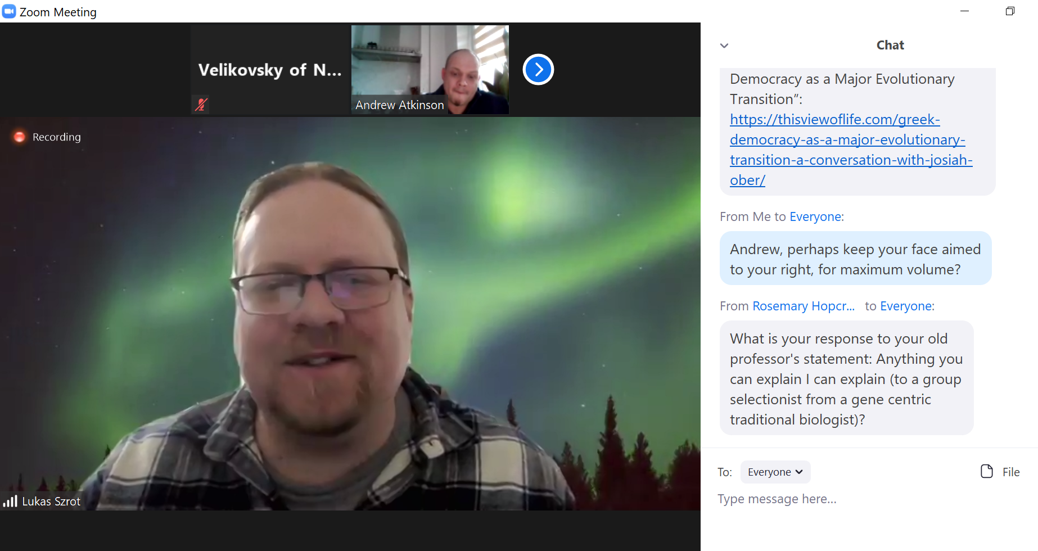This screenshot has height=551, width=1038.
Task: Click the Rosemary Hopcr... sender name
Action: click(x=803, y=306)
